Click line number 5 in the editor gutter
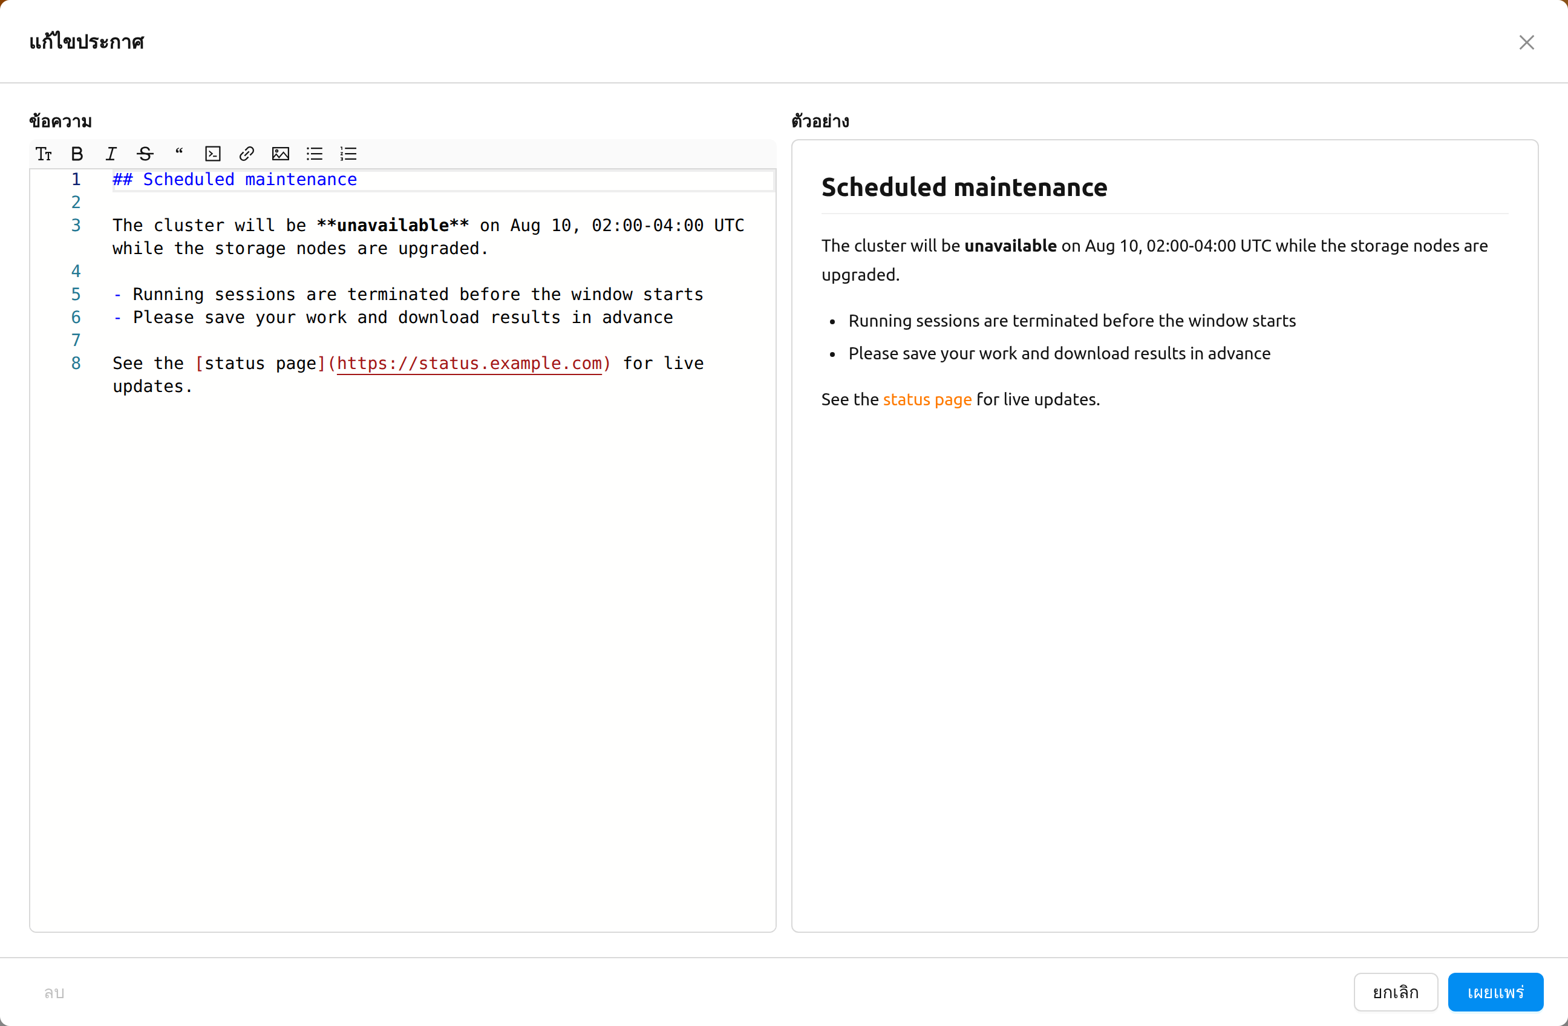Viewport: 1568px width, 1026px height. 76,295
